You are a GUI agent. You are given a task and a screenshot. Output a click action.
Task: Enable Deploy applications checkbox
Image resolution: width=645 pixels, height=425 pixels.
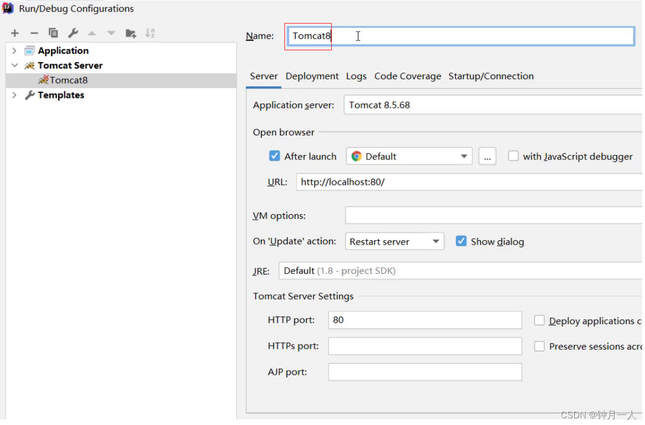(x=539, y=320)
